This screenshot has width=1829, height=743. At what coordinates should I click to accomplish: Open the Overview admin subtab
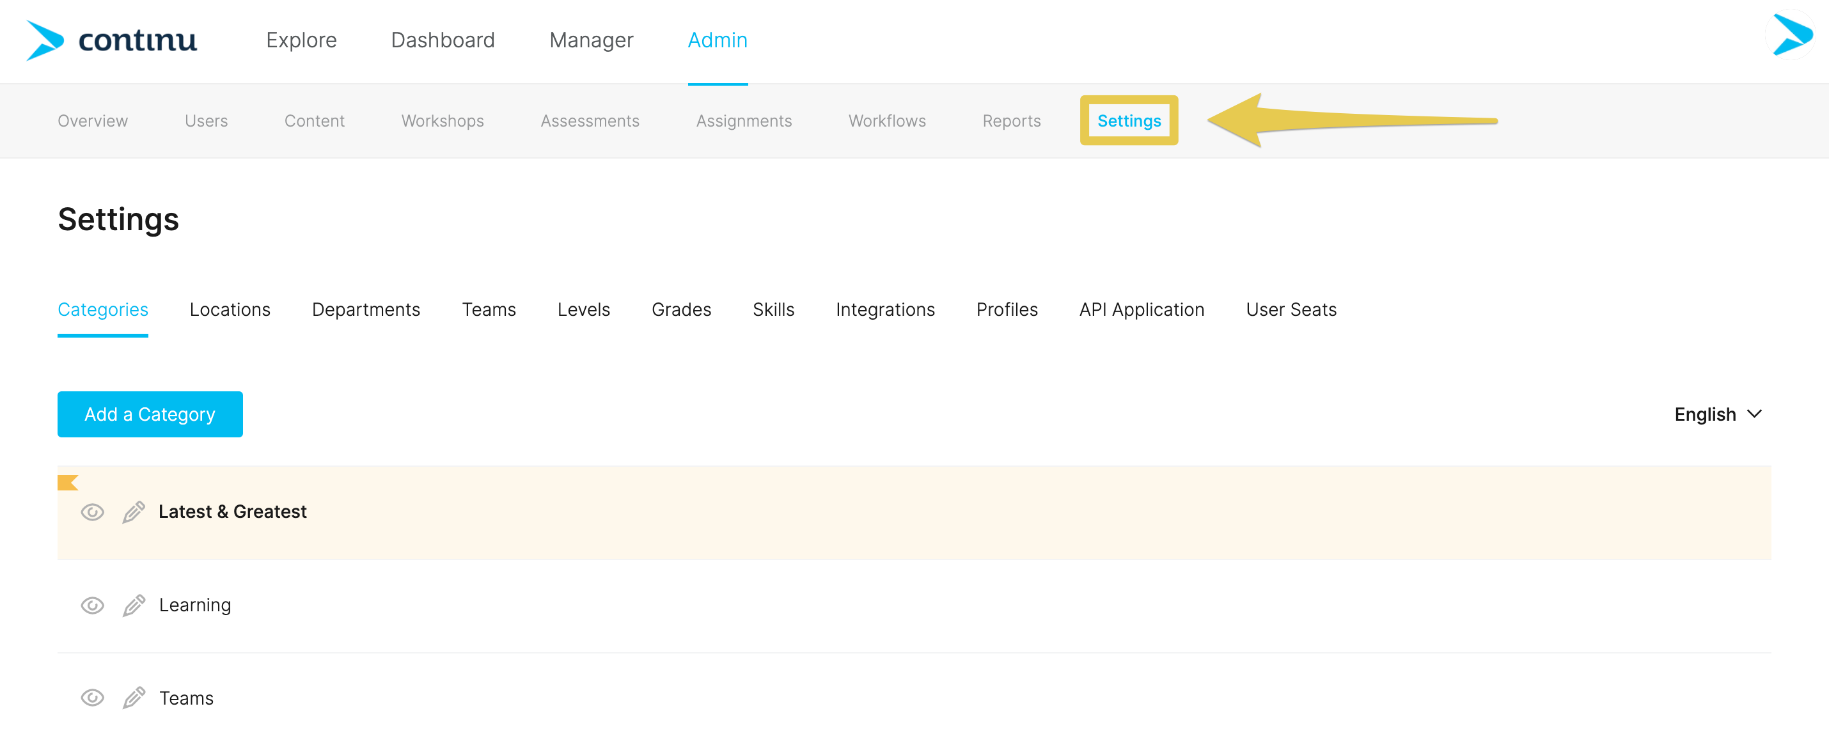92,121
